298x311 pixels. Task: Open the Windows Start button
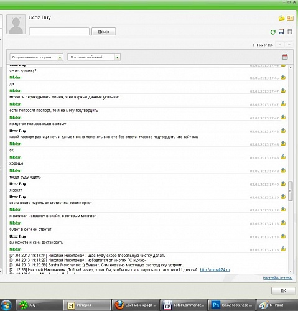click(6, 305)
